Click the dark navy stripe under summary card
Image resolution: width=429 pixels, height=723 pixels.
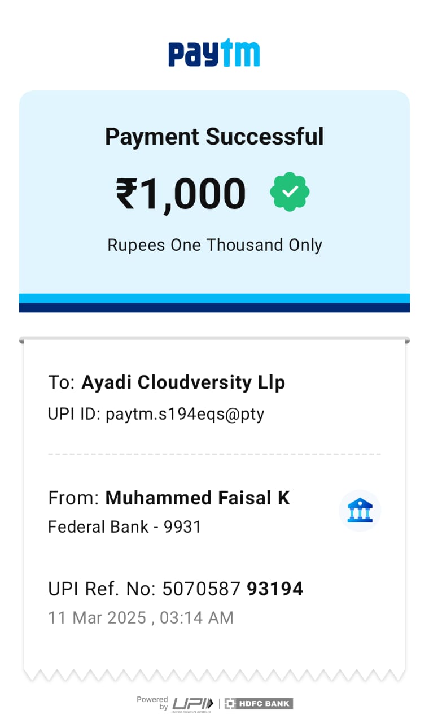click(214, 308)
